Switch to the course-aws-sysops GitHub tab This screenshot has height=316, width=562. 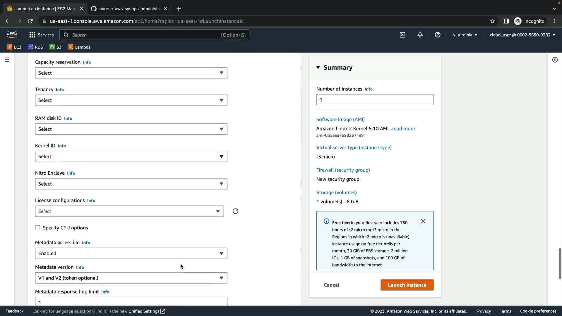[129, 9]
